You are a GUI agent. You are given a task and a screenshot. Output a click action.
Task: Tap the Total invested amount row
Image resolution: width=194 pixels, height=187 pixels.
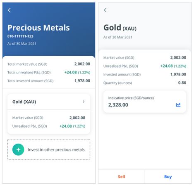pos(49,81)
